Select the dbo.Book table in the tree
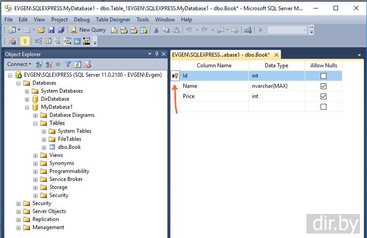This screenshot has width=367, height=238. (69, 147)
